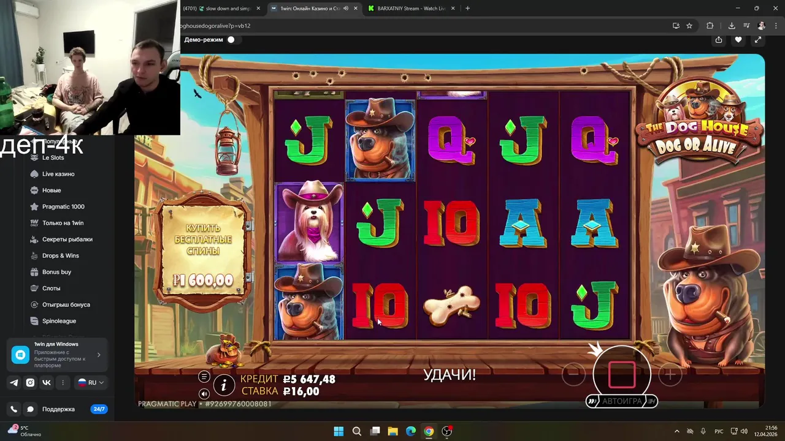
Task: Click the browser address bar
Action: coord(423,26)
